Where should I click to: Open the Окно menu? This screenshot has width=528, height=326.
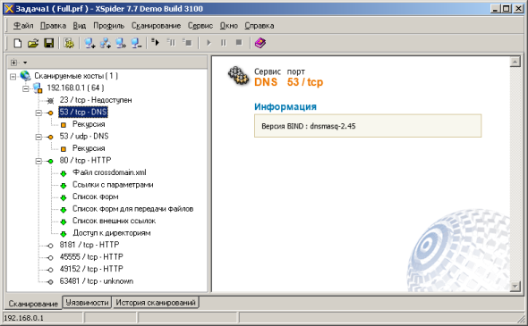(x=228, y=26)
